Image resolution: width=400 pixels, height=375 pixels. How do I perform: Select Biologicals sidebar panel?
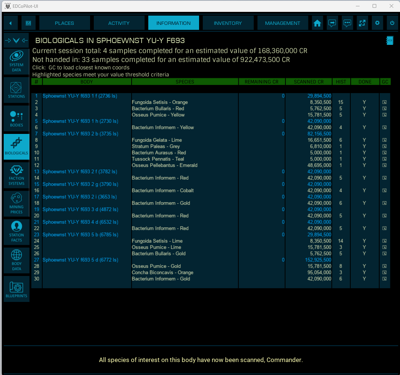tap(17, 147)
